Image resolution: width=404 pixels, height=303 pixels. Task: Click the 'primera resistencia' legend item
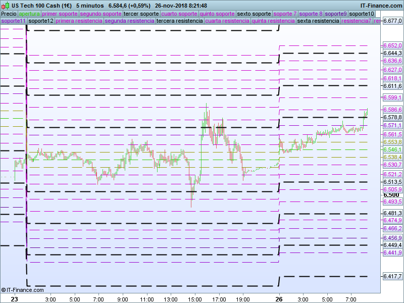[x=79, y=21]
